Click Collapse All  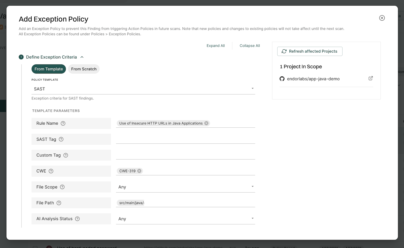click(x=250, y=46)
